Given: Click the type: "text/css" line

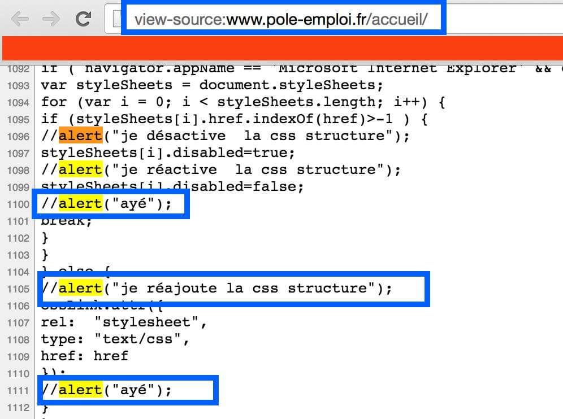Looking at the screenshot, I should [x=115, y=339].
